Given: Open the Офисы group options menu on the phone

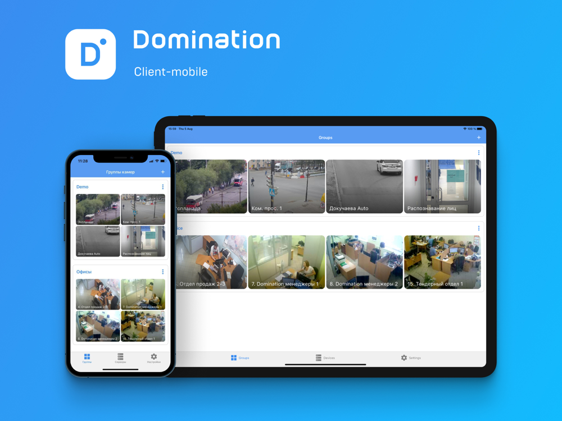Looking at the screenshot, I should (x=163, y=272).
